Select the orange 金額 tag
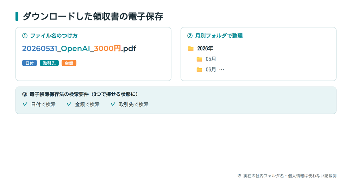The height and width of the screenshot is (184, 352). pos(69,63)
